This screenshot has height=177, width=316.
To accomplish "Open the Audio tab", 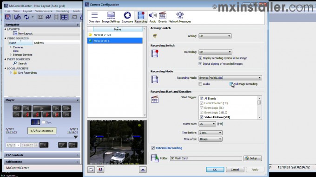I will coord(152,17).
